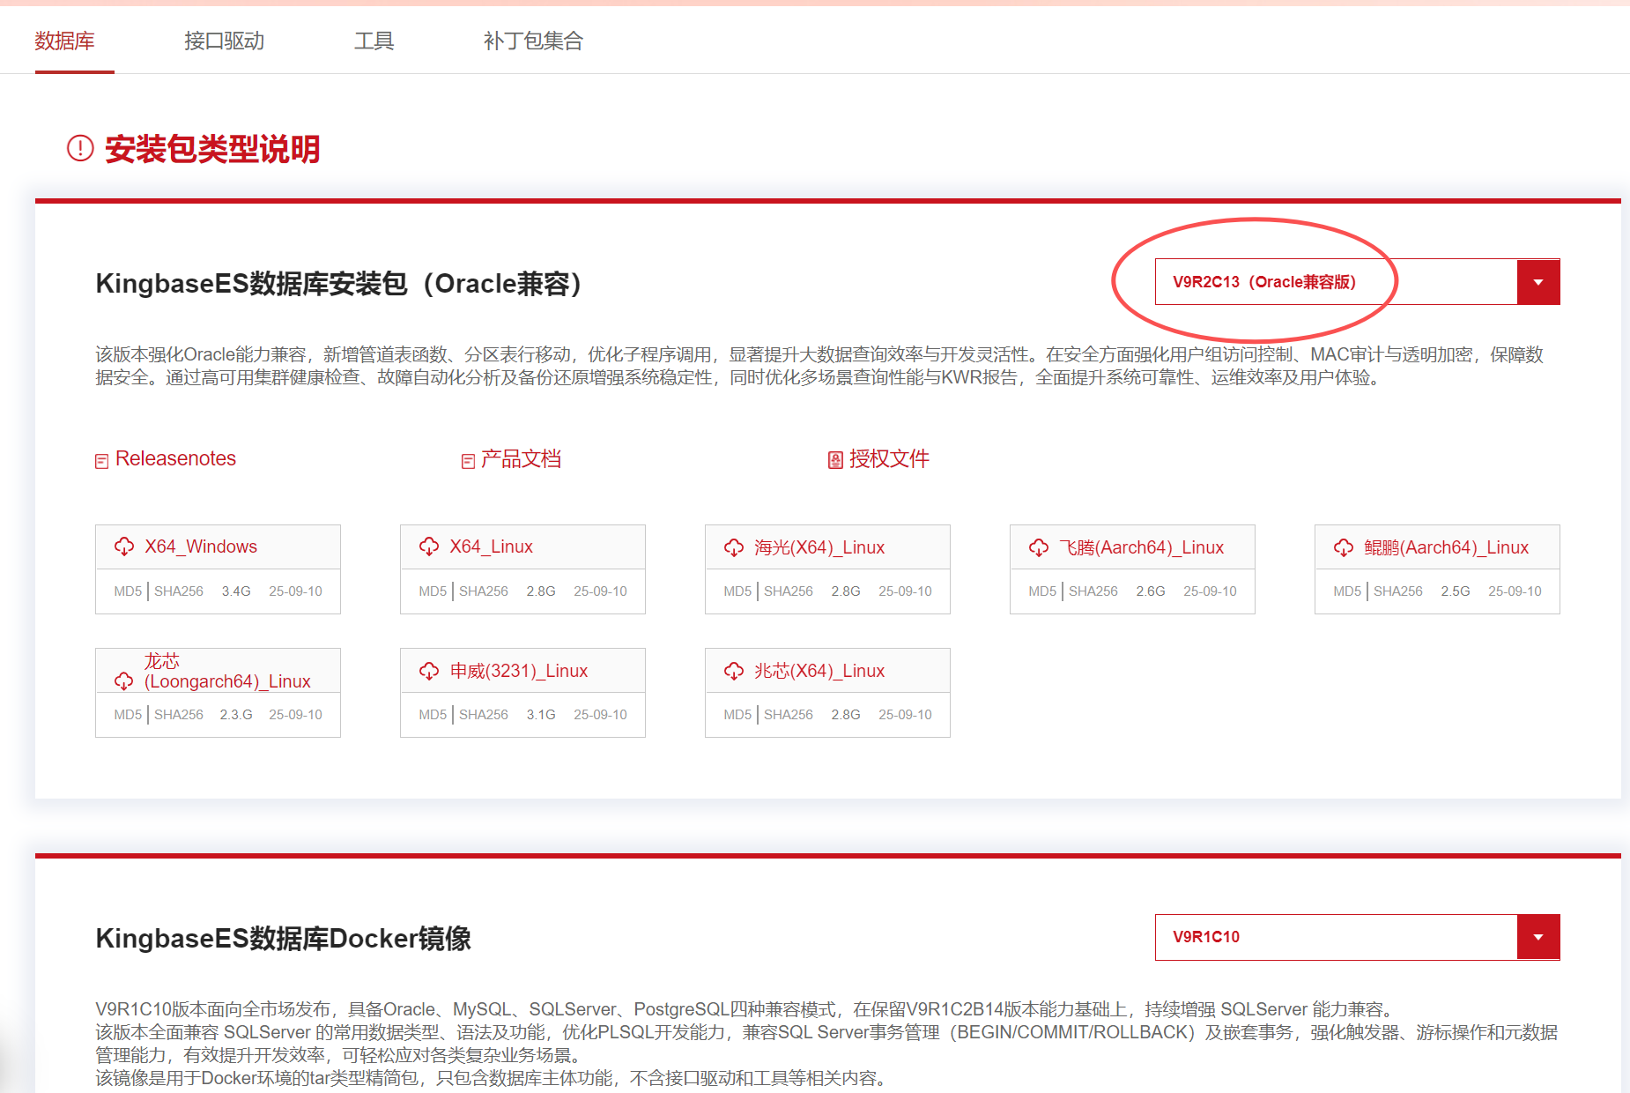1630x1093 pixels.
Task: Click the cloud download icon for X64_Linux
Action: [429, 546]
